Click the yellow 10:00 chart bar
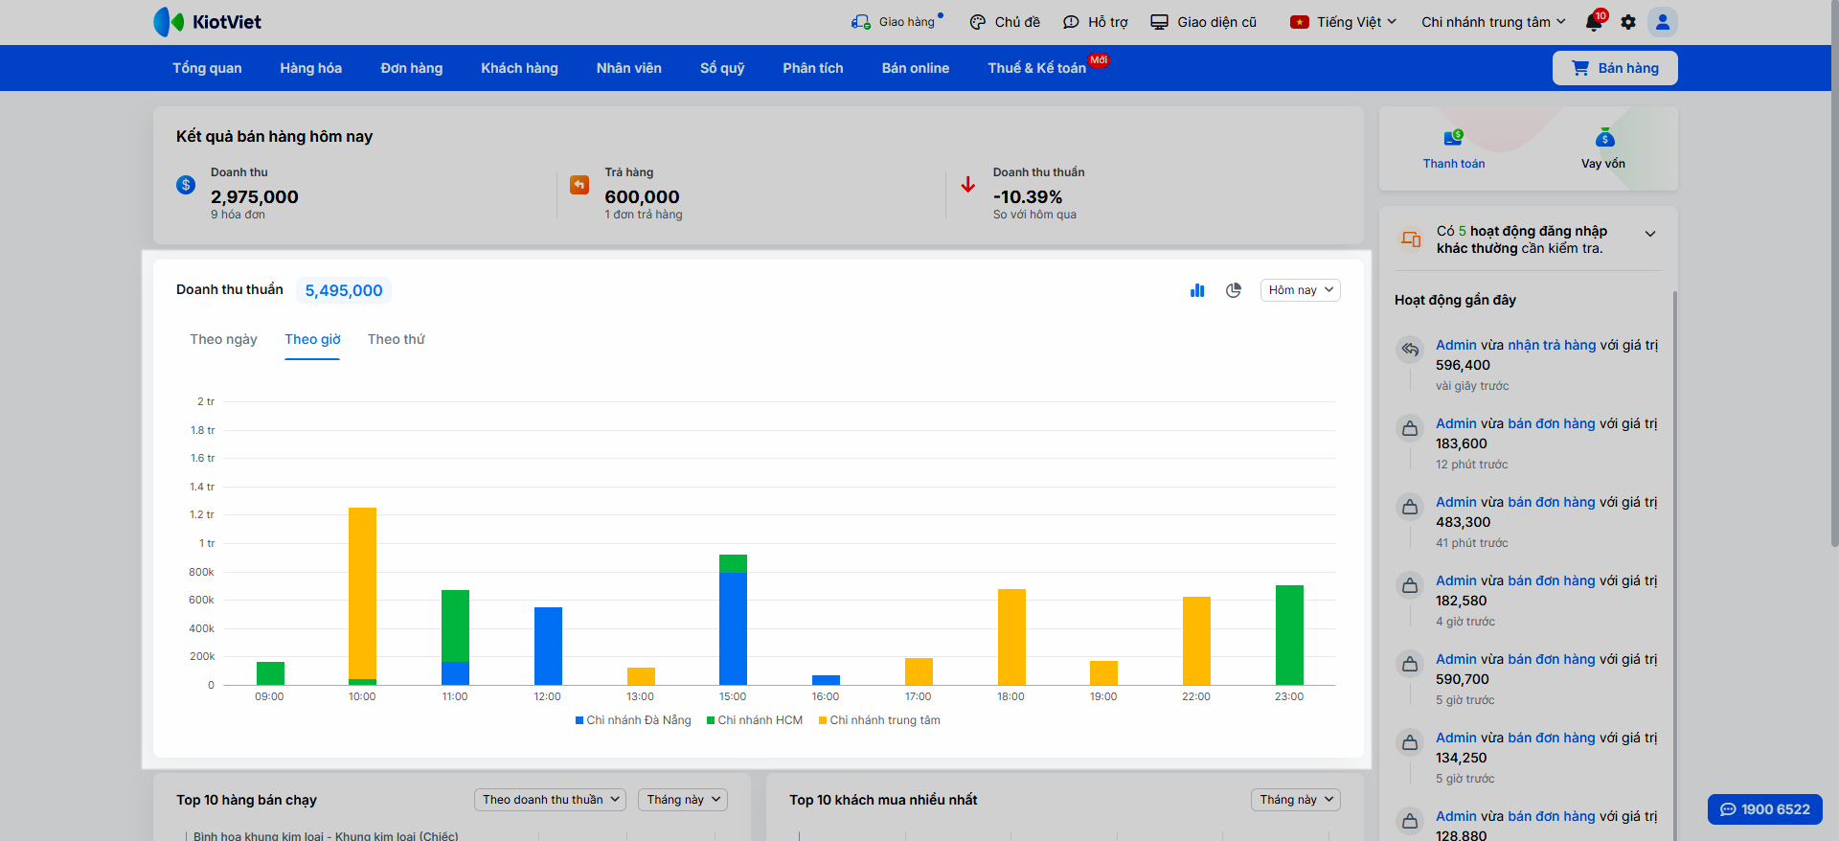 (362, 594)
